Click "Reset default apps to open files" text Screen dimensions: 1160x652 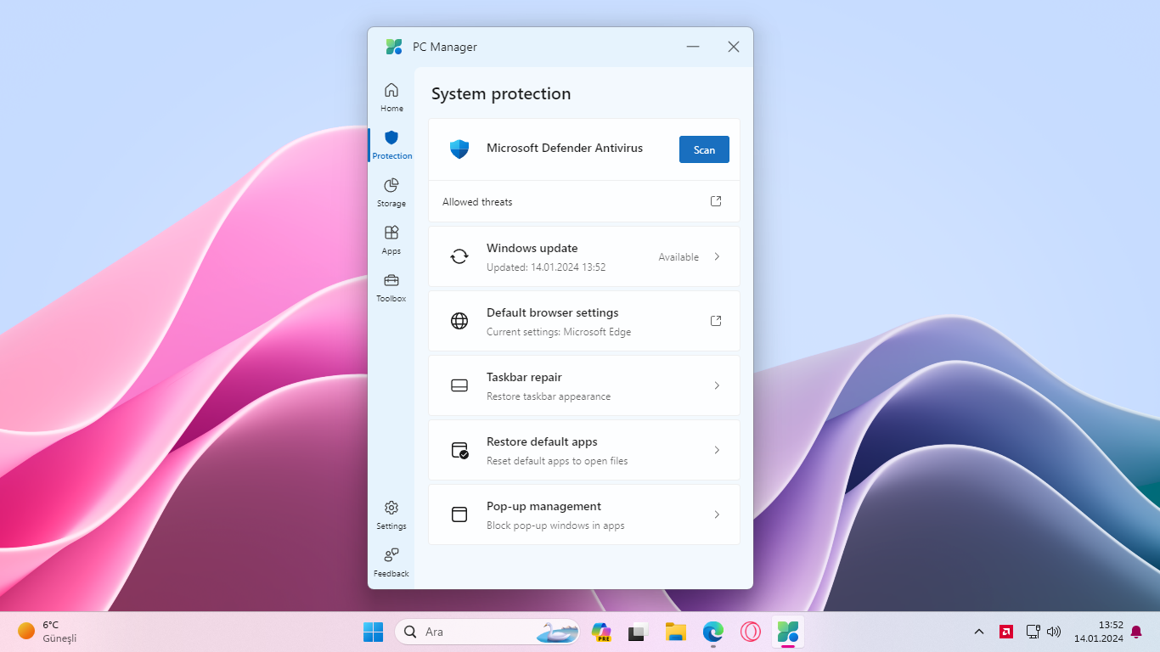(x=557, y=461)
